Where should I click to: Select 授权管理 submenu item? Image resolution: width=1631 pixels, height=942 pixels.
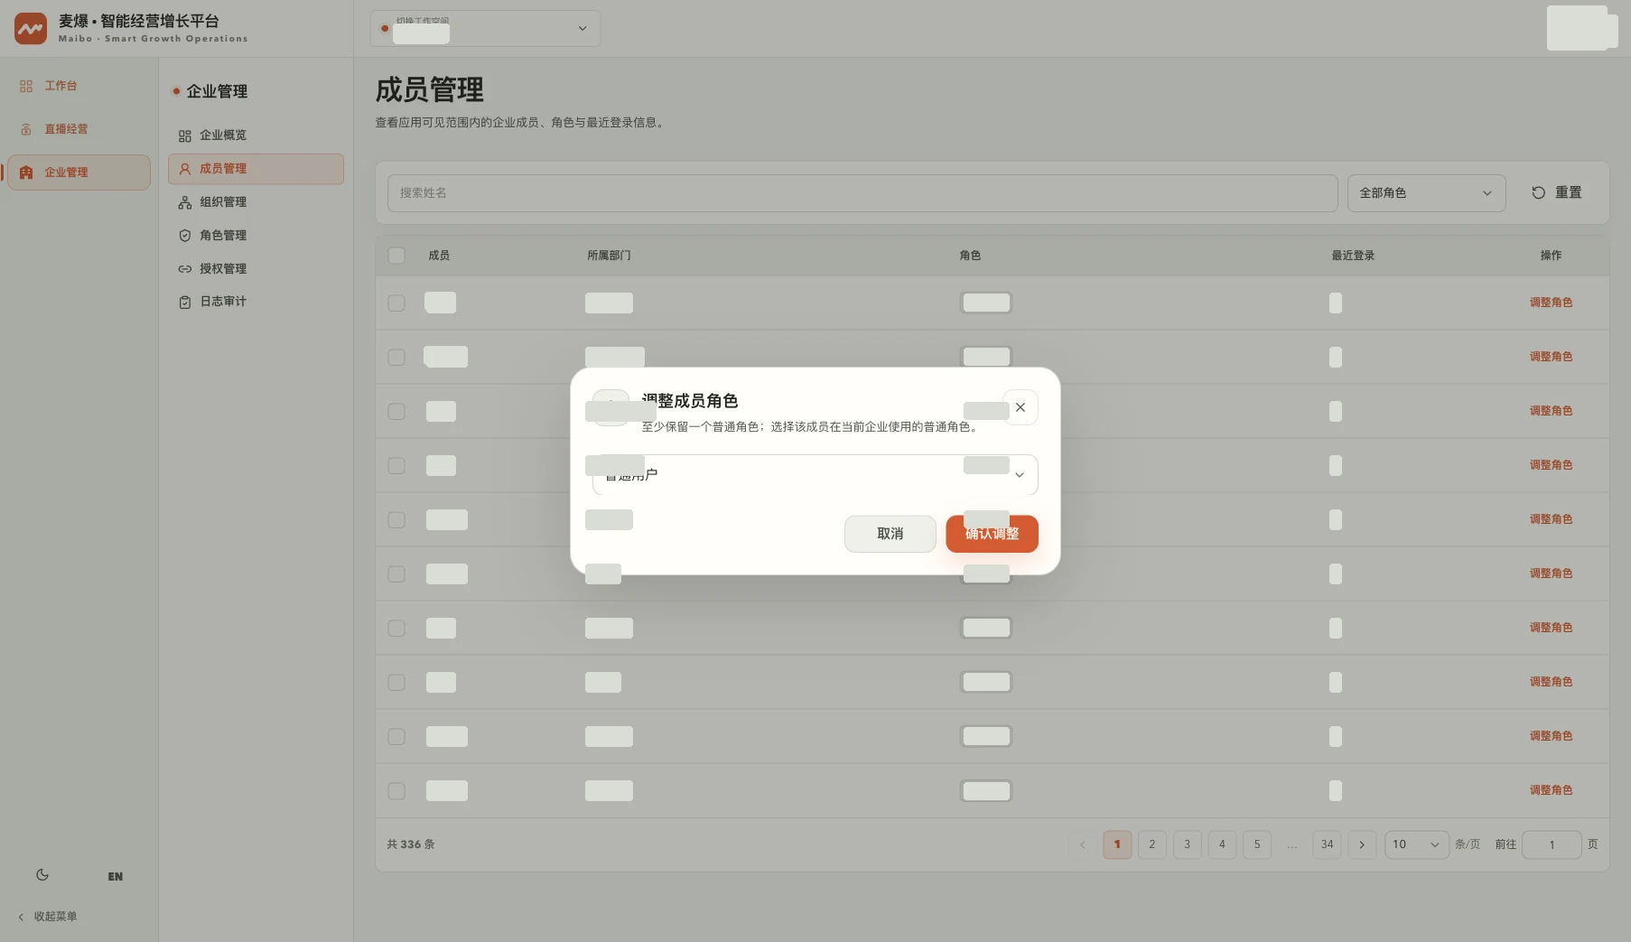click(x=256, y=269)
